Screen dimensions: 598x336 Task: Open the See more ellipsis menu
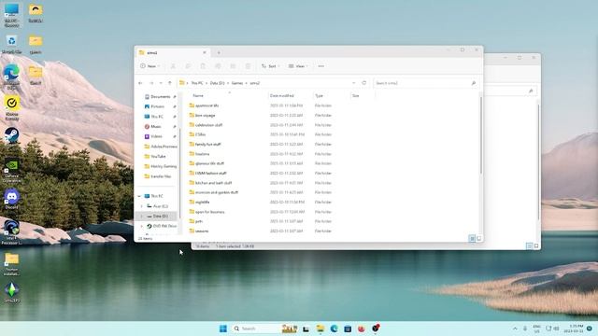[321, 66]
